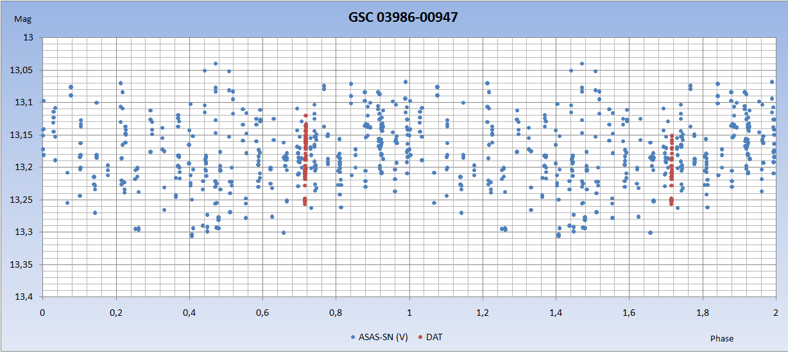Click the 0,4 phase tick label

click(x=189, y=313)
